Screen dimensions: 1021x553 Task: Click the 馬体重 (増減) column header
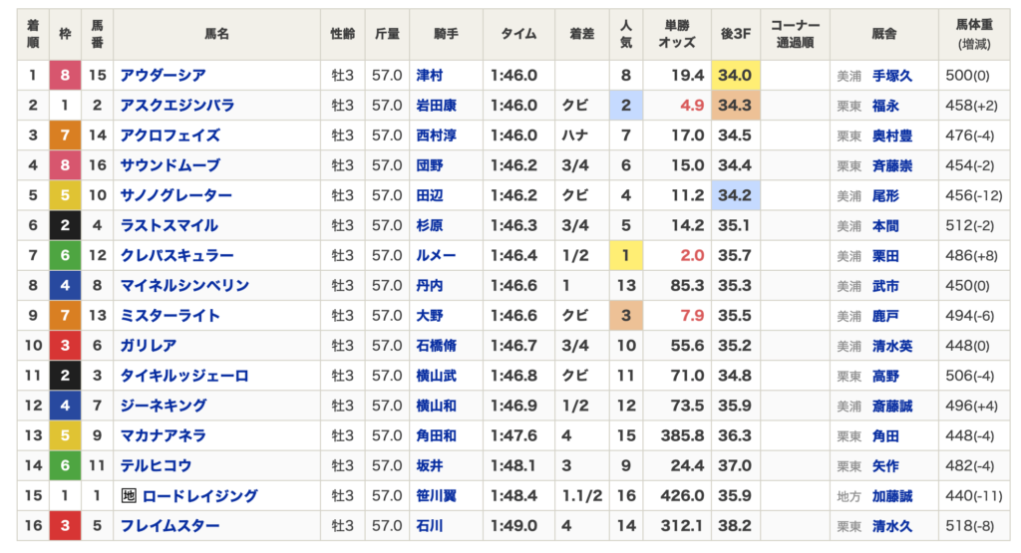coord(973,34)
